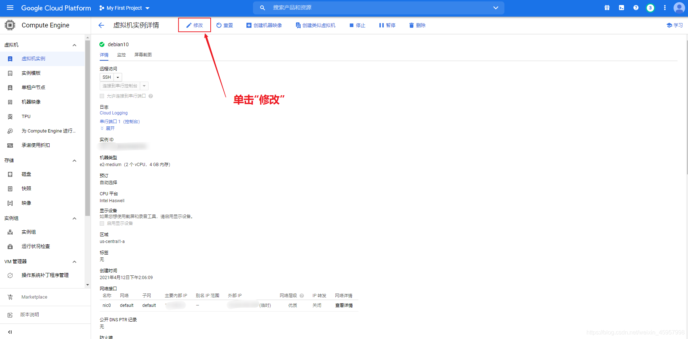Viewport: 688px width, 339px height.
Task: Click the 删除 delete button
Action: pyautogui.click(x=417, y=25)
